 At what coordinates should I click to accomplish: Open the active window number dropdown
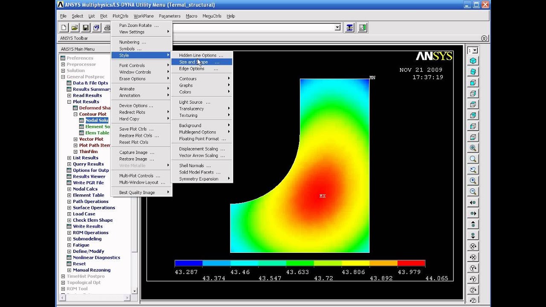coord(475,51)
